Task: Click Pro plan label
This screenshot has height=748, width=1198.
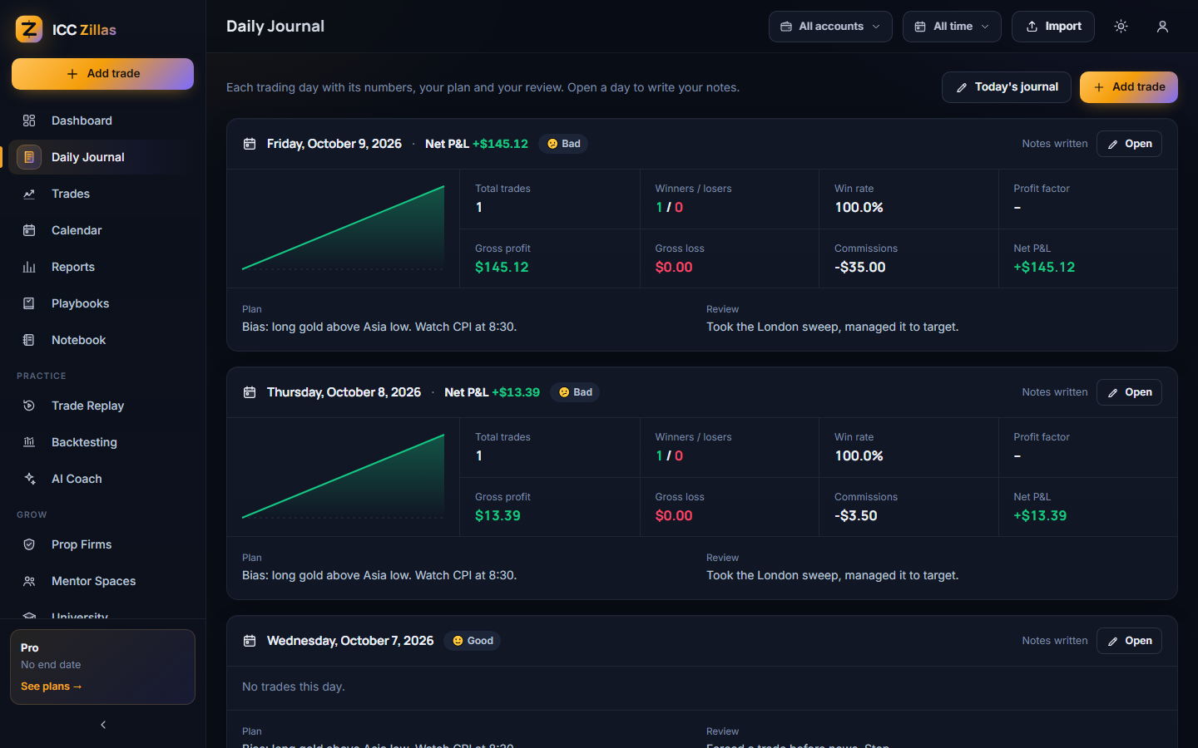Action: point(30,647)
